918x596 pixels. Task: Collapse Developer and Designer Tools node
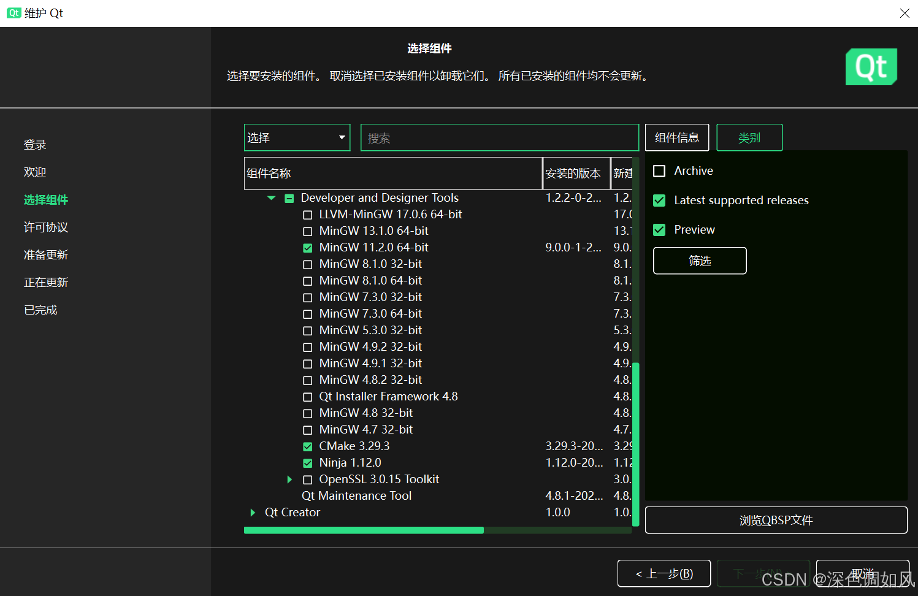tap(272, 198)
